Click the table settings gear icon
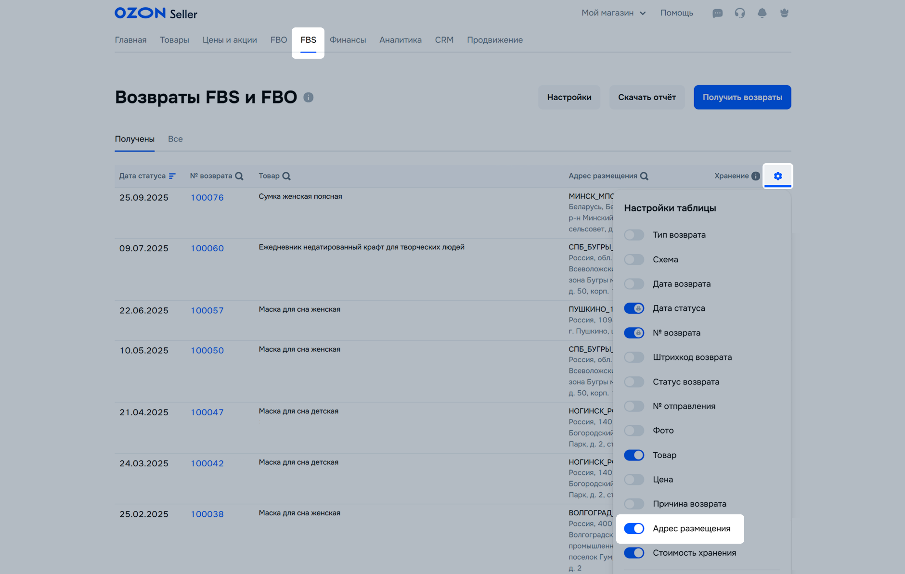Image resolution: width=905 pixels, height=574 pixels. (x=777, y=176)
